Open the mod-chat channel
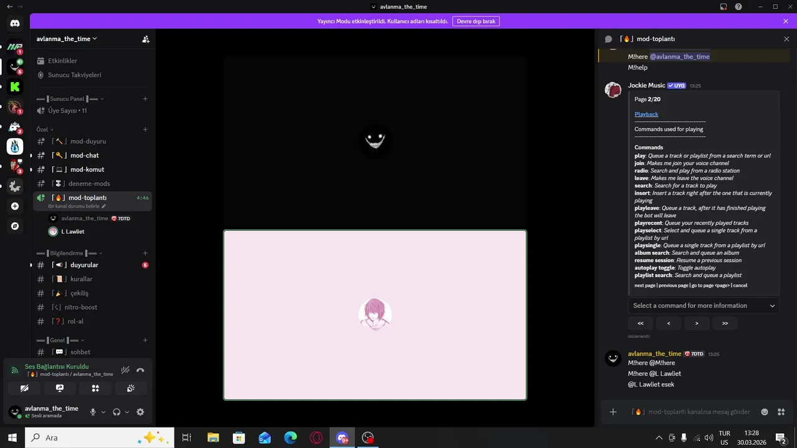Image resolution: width=797 pixels, height=448 pixels. pos(93,156)
